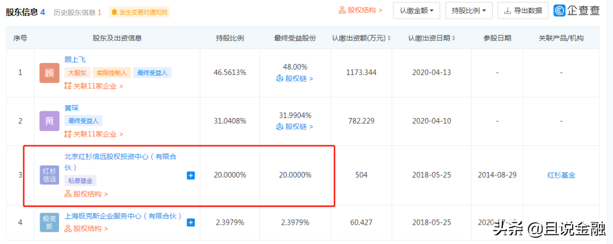Click the 关联产品/机构 column header
The image size is (613, 244).
coord(561,38)
